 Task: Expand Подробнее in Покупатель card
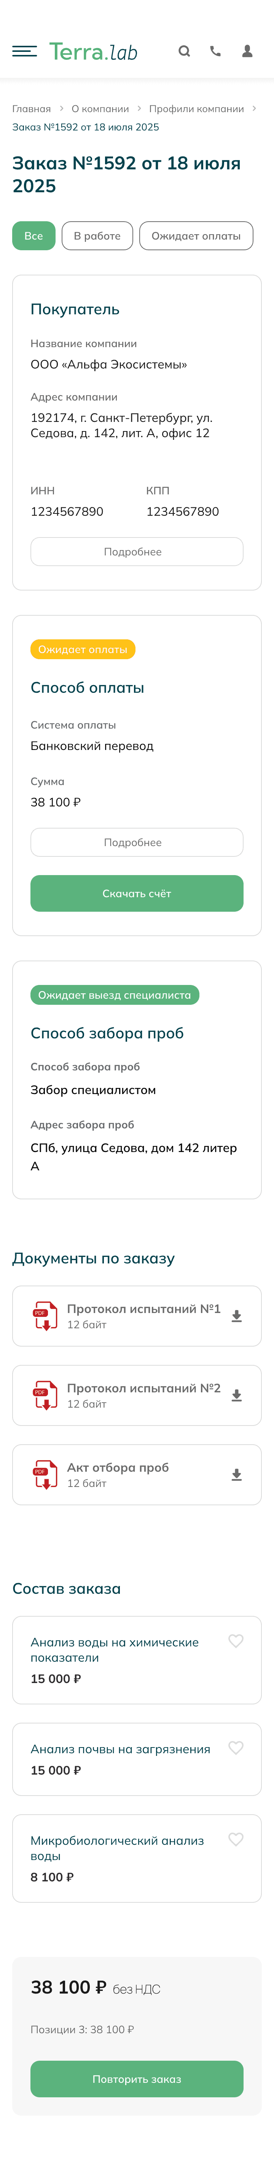pyautogui.click(x=137, y=552)
